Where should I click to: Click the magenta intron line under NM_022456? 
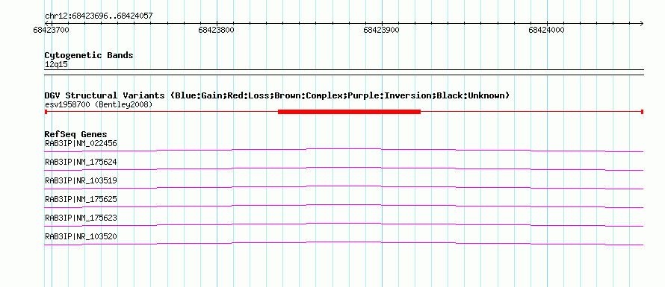[x=344, y=150]
